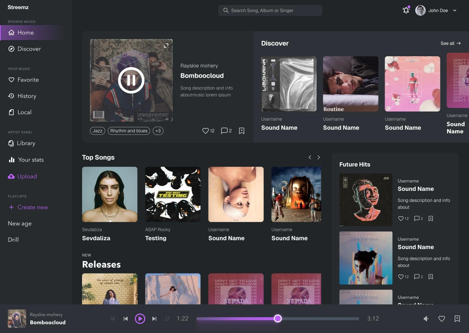Like the second Future Hits song

[401, 277]
